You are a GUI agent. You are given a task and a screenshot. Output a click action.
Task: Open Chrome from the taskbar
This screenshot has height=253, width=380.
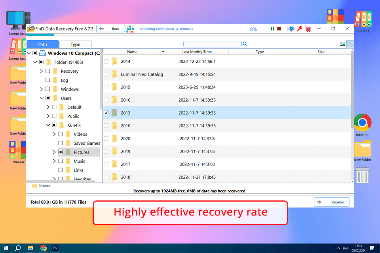[43, 248]
